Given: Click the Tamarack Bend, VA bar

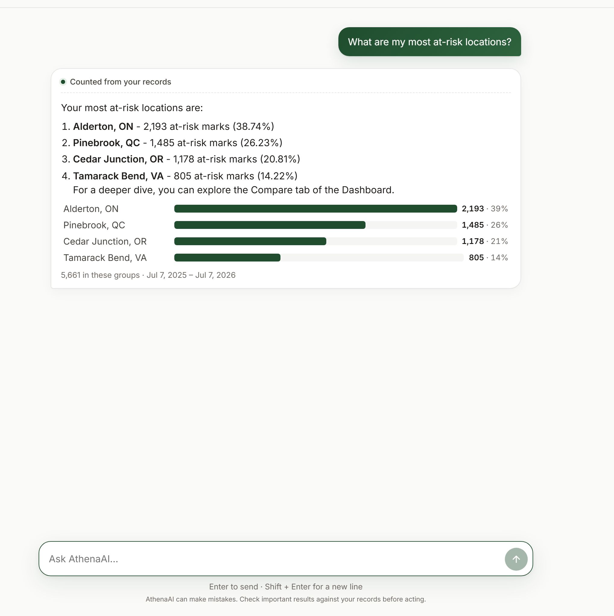Looking at the screenshot, I should click(319, 258).
